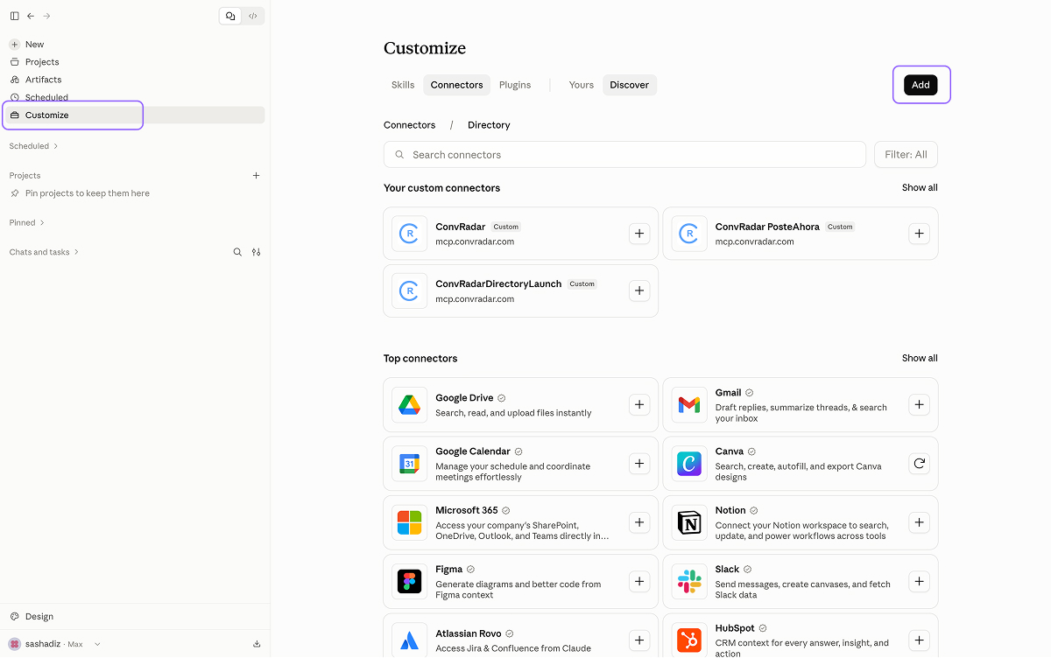Show all top connectors
1051x658 pixels.
click(920, 359)
